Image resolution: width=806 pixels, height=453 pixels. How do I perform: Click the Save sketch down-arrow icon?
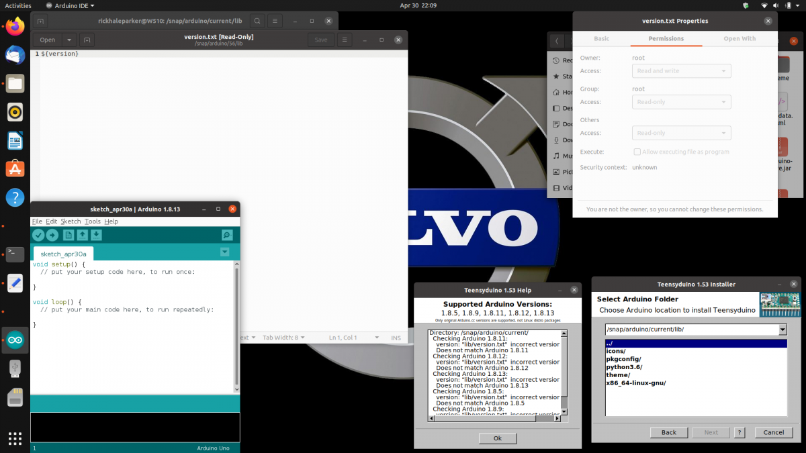click(97, 235)
